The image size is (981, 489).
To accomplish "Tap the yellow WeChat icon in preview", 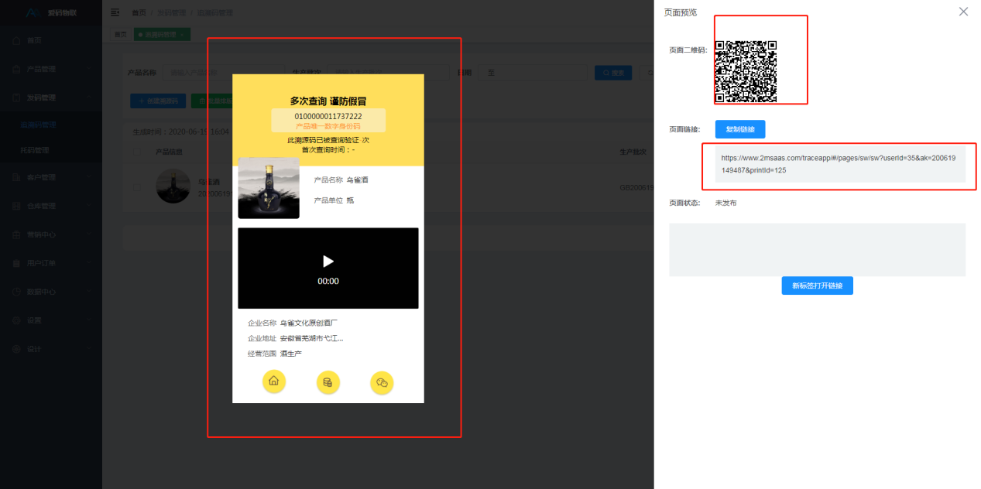I will [382, 382].
